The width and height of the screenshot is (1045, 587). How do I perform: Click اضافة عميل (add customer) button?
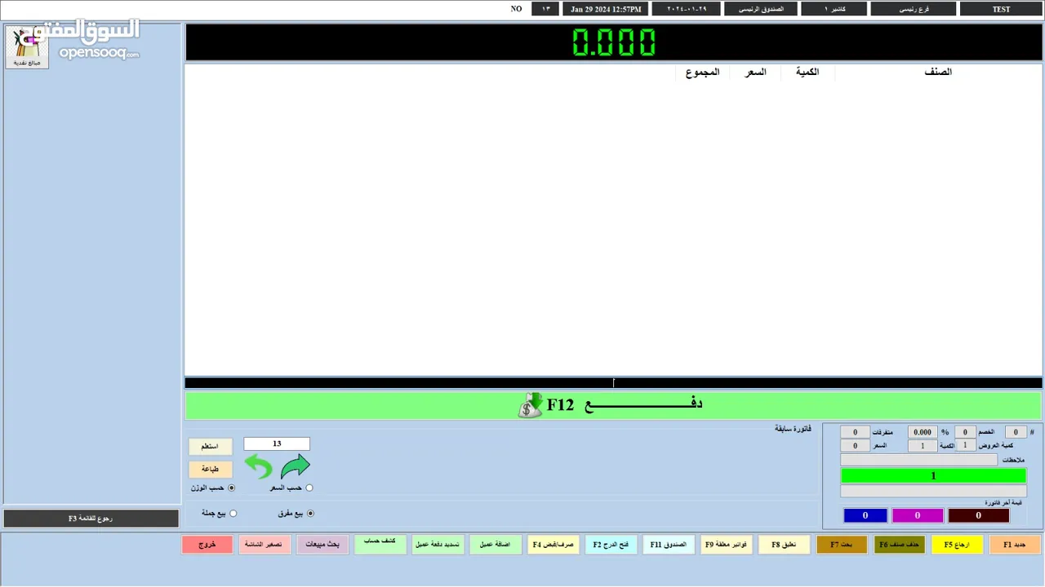[x=496, y=545]
